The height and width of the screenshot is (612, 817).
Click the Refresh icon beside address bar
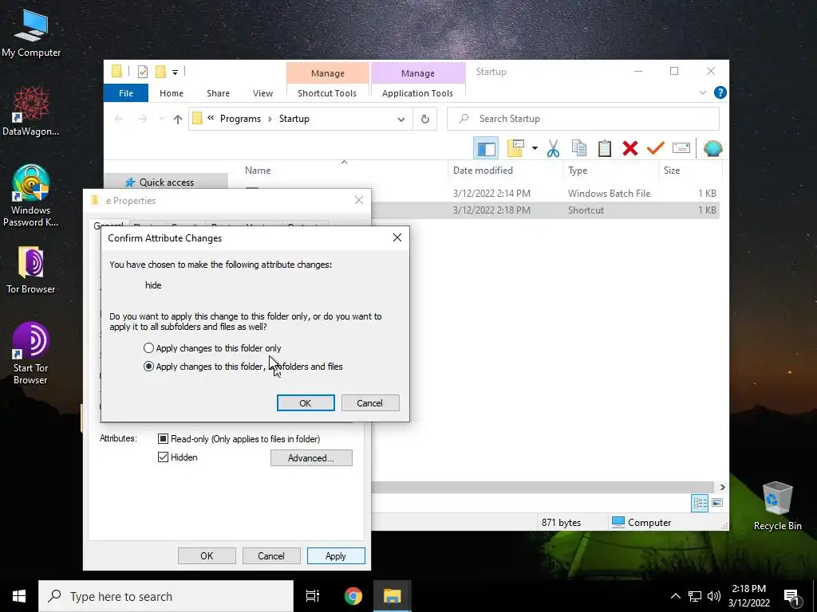424,120
